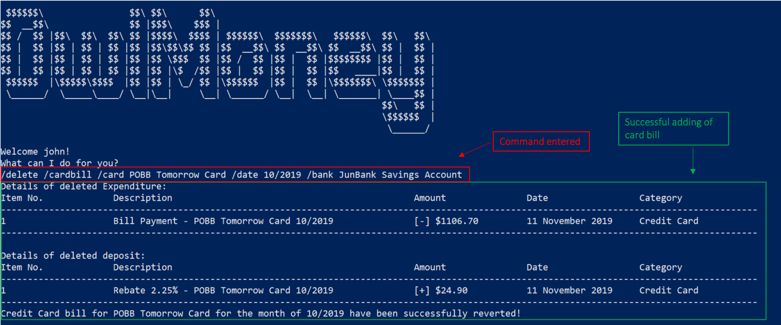Click the Amount header in the expenditure table
The image size is (781, 325).
(430, 198)
